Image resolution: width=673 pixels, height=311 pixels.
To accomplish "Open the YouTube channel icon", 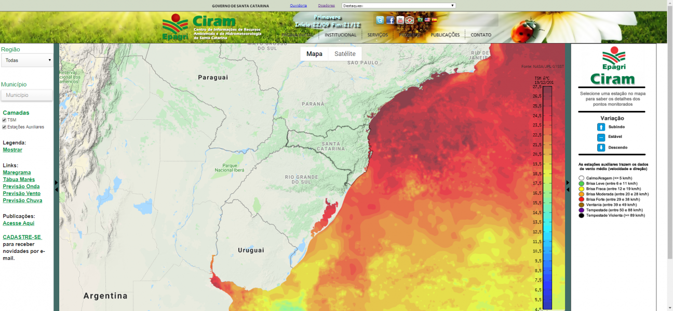I will pyautogui.click(x=400, y=20).
